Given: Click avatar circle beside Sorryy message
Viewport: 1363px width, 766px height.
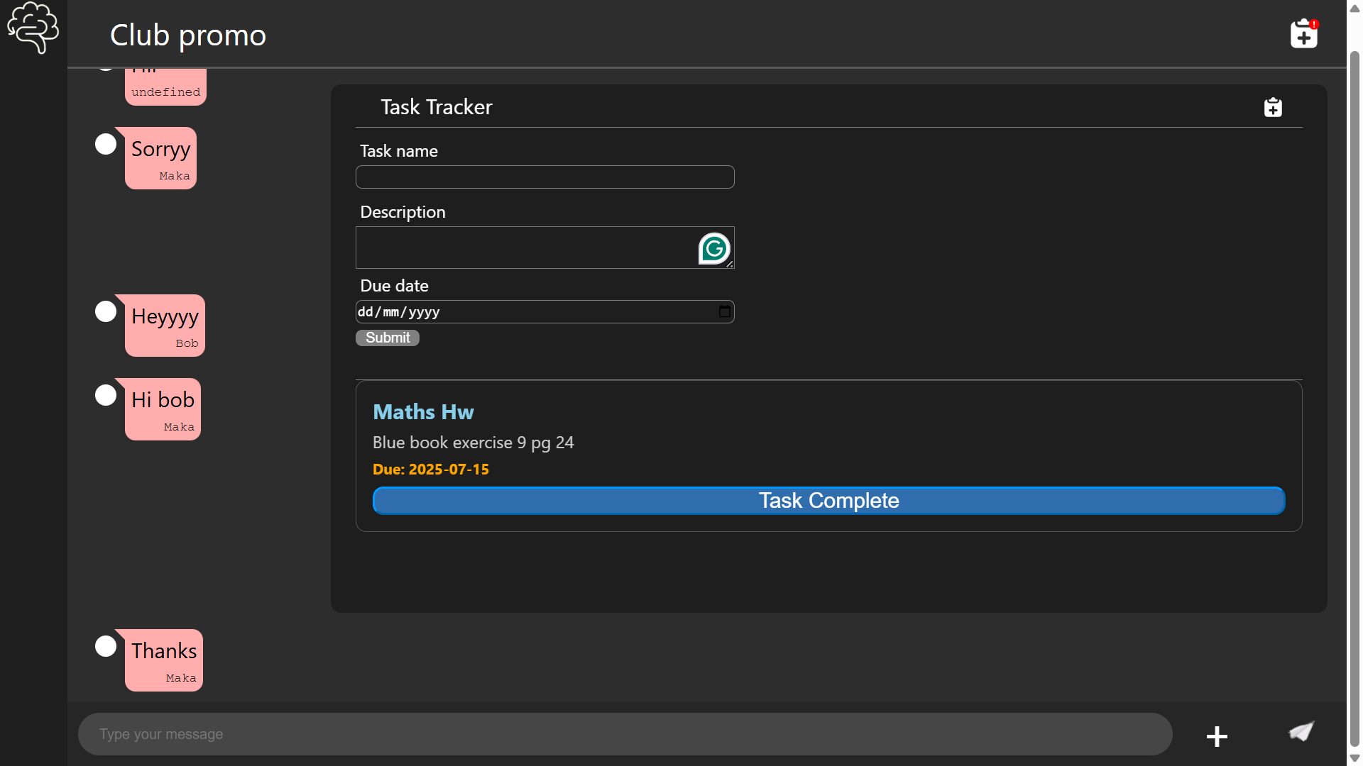Looking at the screenshot, I should (106, 144).
